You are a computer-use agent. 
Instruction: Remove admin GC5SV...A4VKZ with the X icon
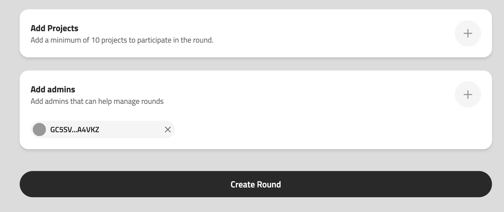168,129
